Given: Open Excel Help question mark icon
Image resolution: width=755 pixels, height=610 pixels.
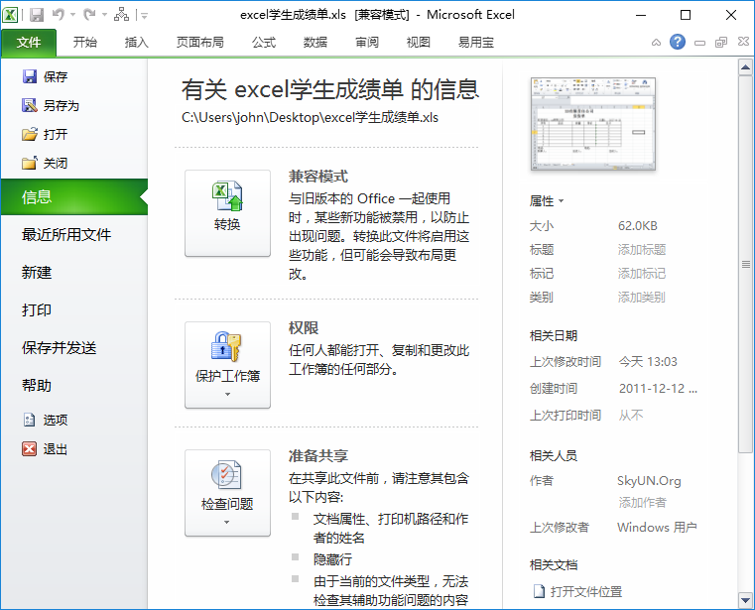Looking at the screenshot, I should point(677,42).
